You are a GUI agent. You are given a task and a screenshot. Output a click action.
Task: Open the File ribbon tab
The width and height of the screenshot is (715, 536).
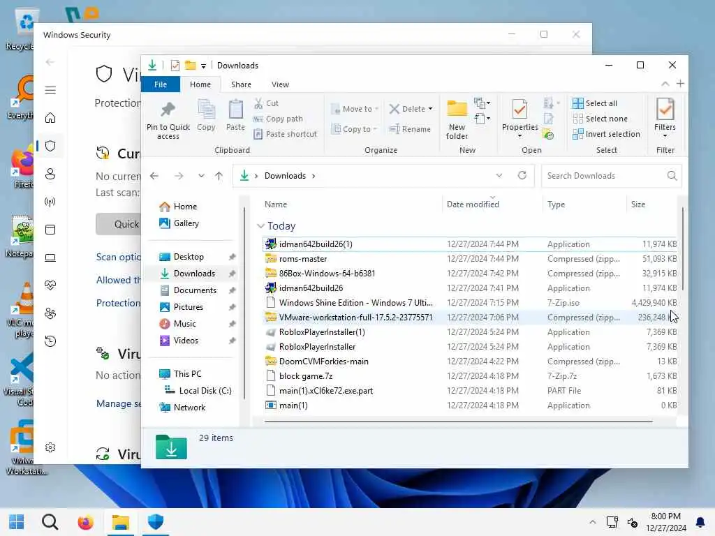[161, 84]
